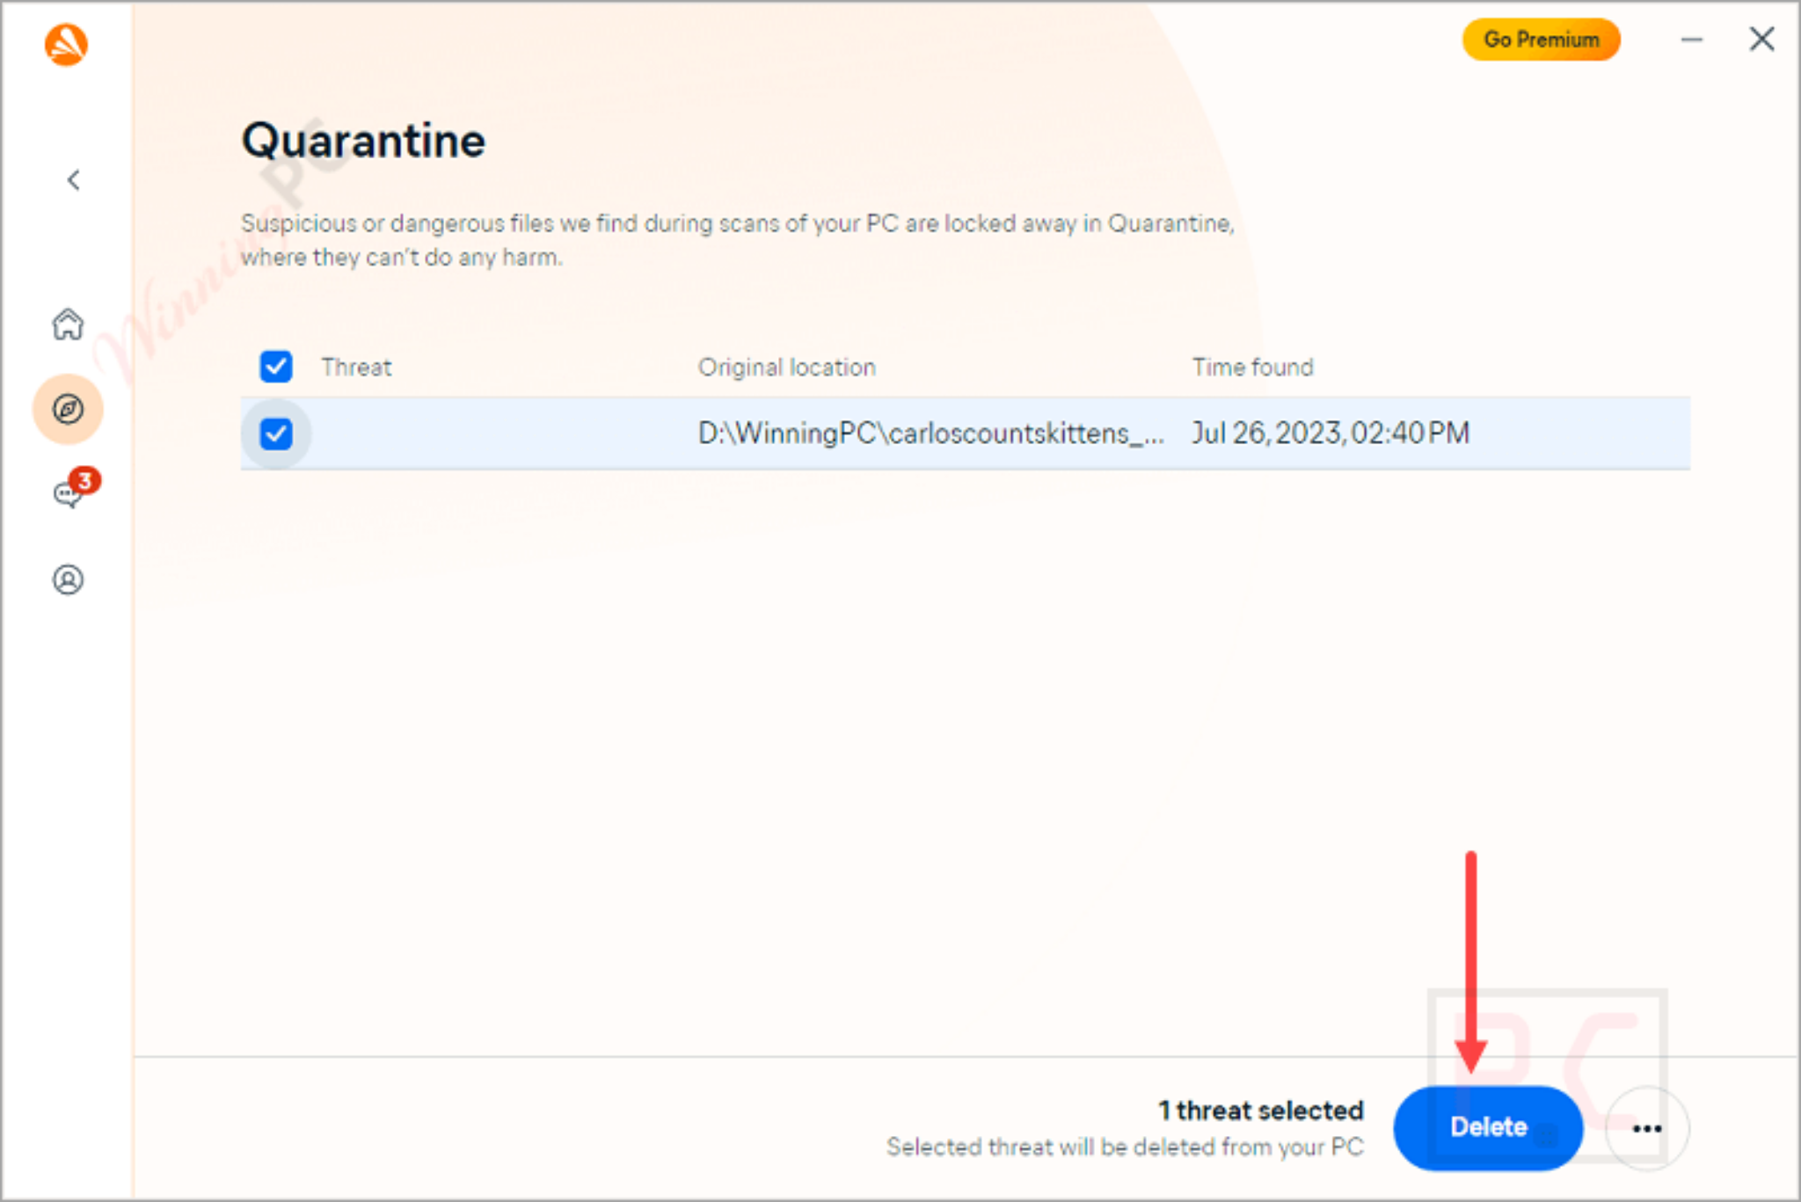This screenshot has width=1801, height=1202.
Task: Sort by the Time found column
Action: [1252, 367]
